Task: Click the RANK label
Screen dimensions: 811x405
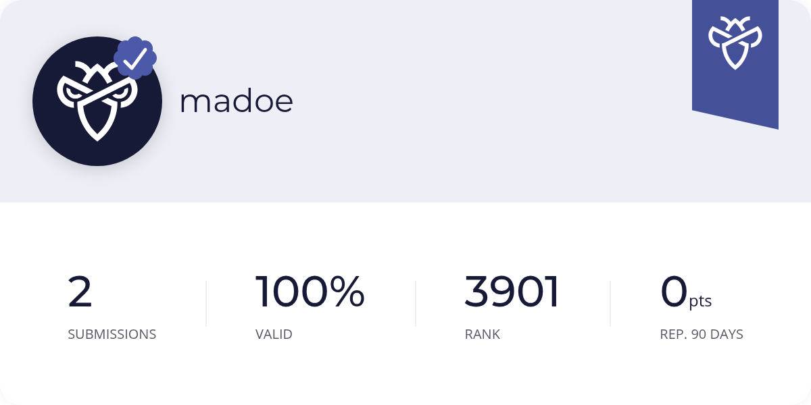Action: (x=483, y=334)
